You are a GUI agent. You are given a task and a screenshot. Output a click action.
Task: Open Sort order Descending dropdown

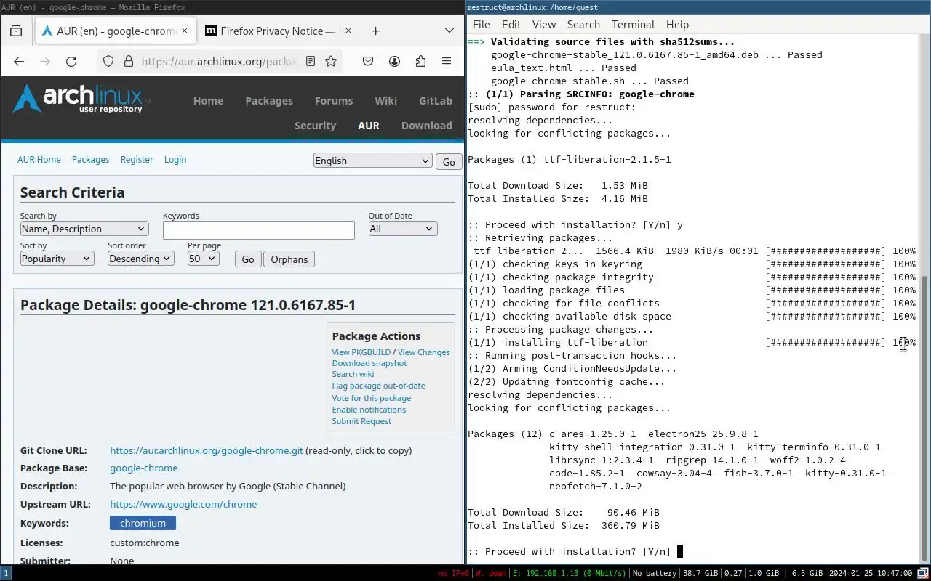140,259
